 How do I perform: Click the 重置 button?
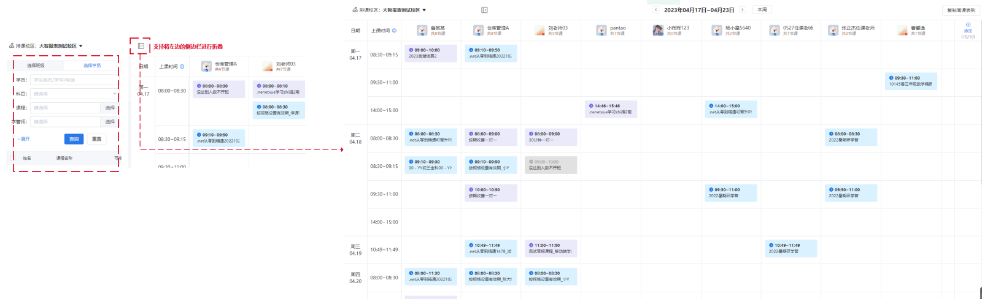pos(96,139)
